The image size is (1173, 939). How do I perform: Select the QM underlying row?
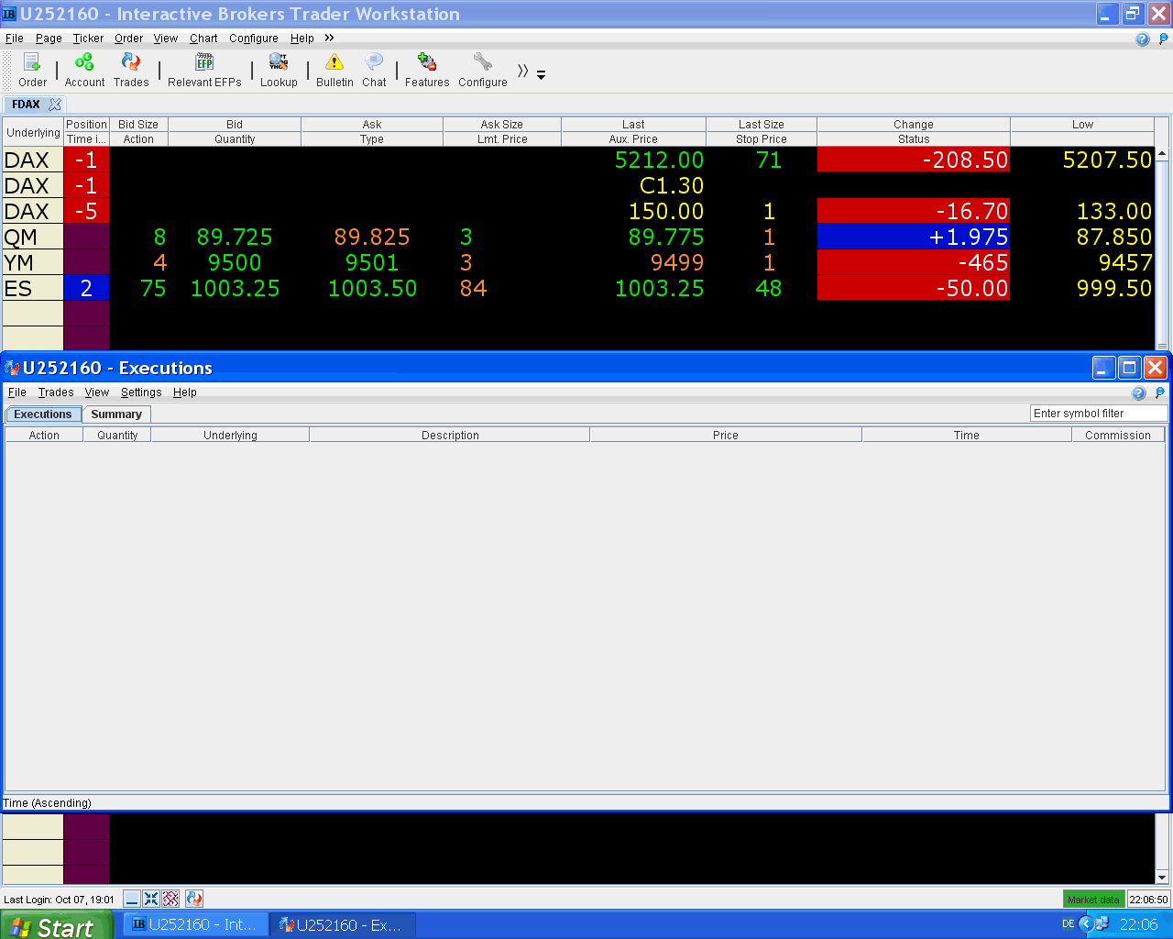[x=33, y=237]
